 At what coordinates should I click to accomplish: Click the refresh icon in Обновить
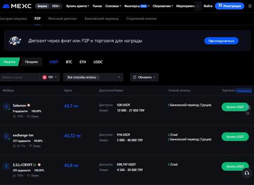click(135, 77)
